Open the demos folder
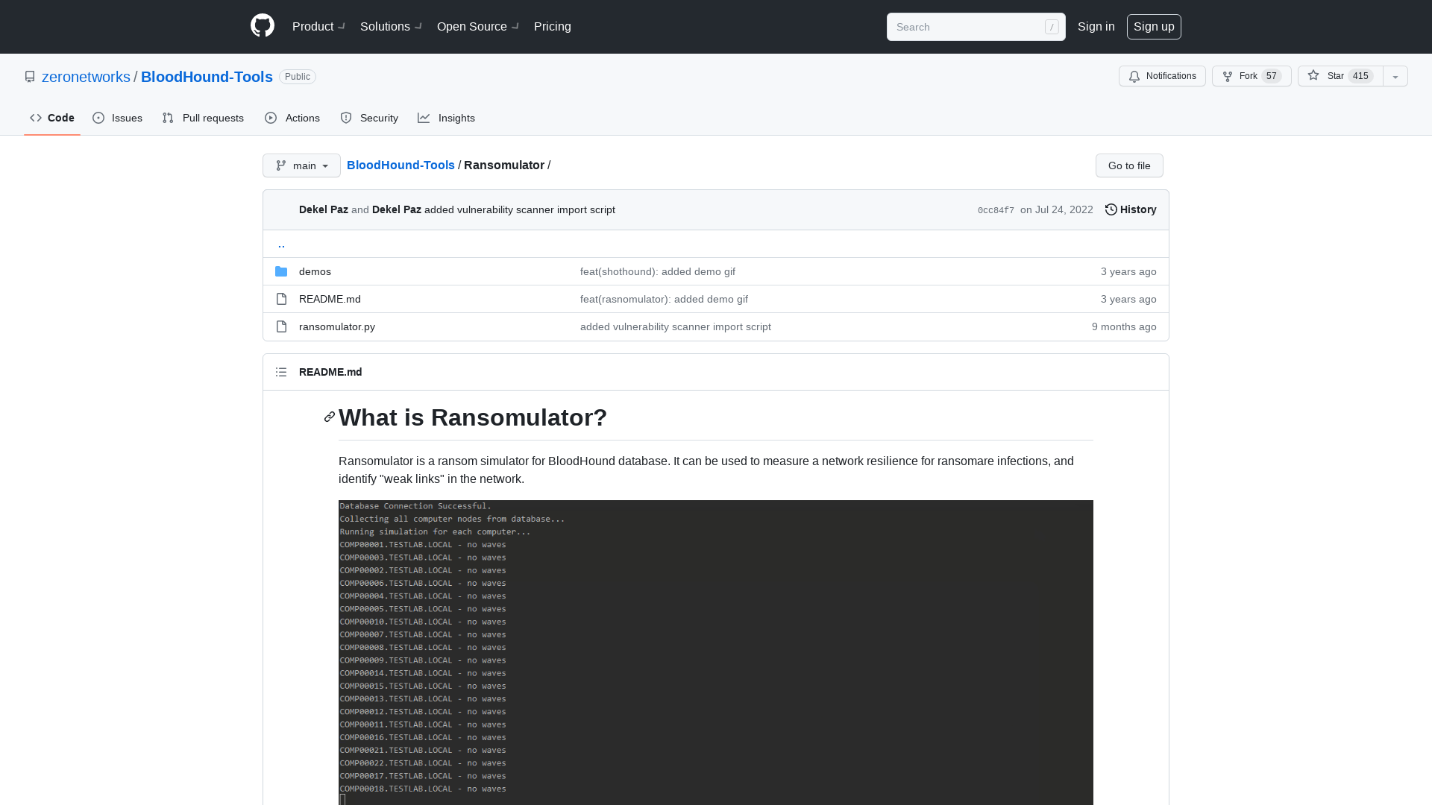1432x805 pixels. (315, 271)
